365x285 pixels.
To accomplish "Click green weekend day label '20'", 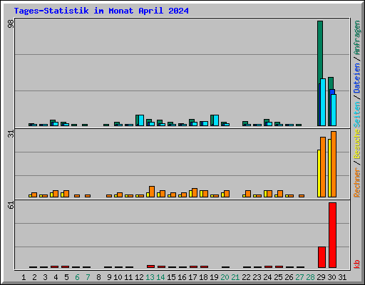I will pos(225,277).
